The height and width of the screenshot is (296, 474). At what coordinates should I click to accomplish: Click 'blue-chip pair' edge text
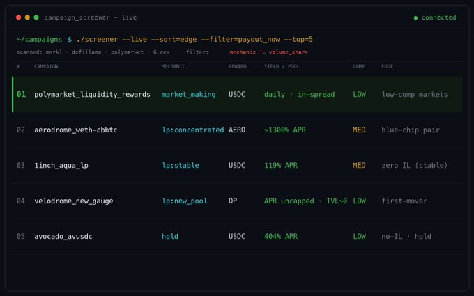(411, 130)
